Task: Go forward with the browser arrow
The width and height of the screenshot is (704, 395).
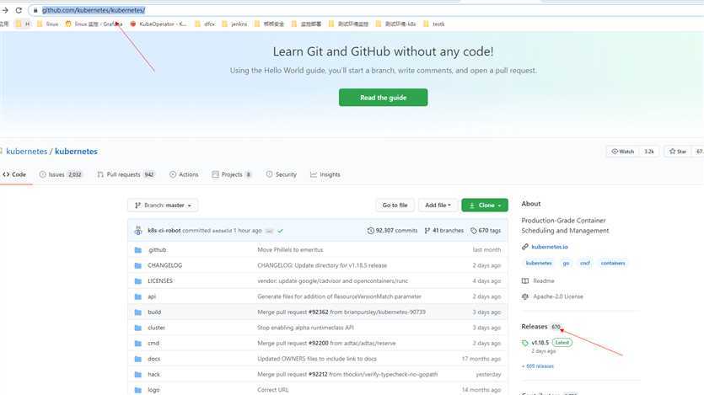Action: [x=5, y=10]
